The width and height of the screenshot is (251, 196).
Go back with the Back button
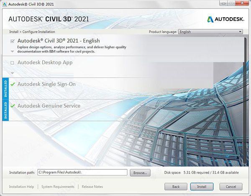(x=176, y=186)
